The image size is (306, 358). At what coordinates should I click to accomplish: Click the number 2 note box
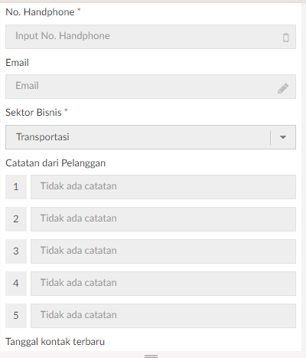pos(16,219)
